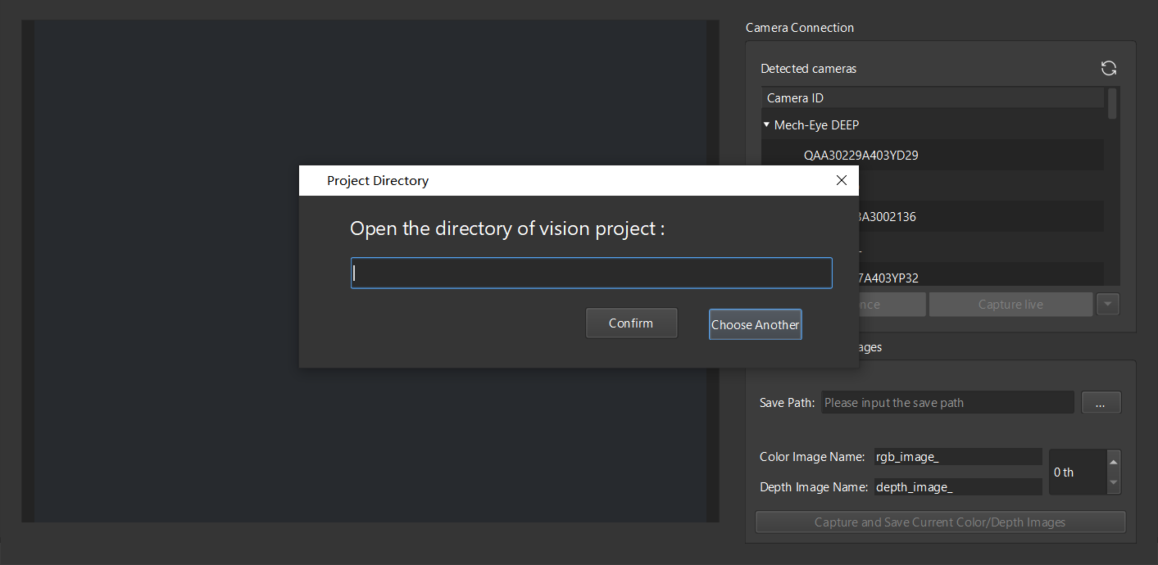1158x565 pixels.
Task: Close the Project Directory dialog
Action: [841, 180]
